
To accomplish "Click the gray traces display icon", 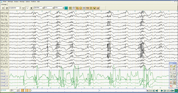I will point(74,8).
